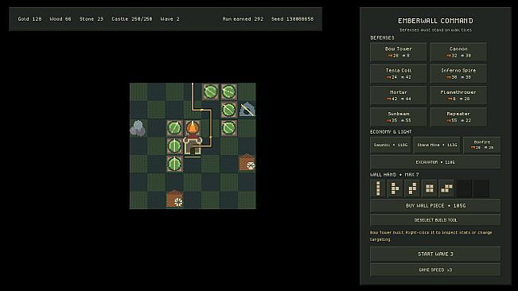Click the castle on the map

(x=193, y=145)
